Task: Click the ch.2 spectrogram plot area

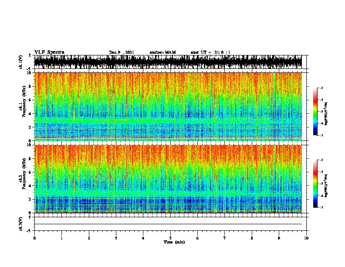Action: [x=168, y=179]
